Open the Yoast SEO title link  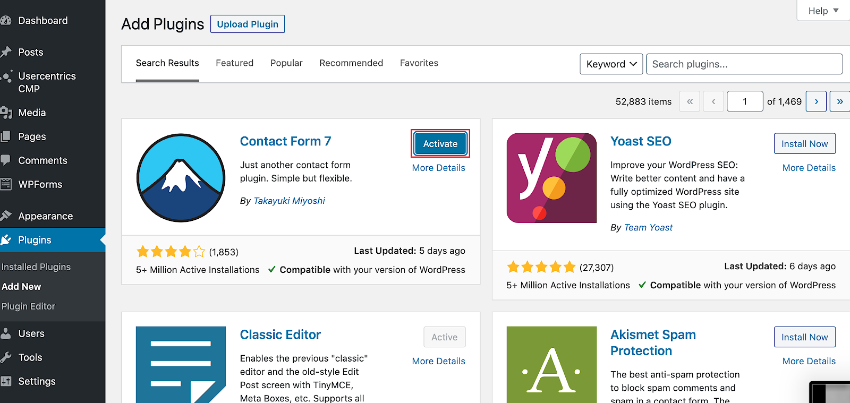tap(641, 141)
